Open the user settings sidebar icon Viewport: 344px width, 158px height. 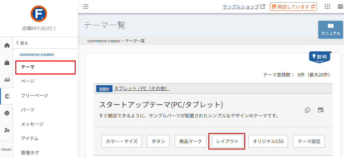pos(7,130)
